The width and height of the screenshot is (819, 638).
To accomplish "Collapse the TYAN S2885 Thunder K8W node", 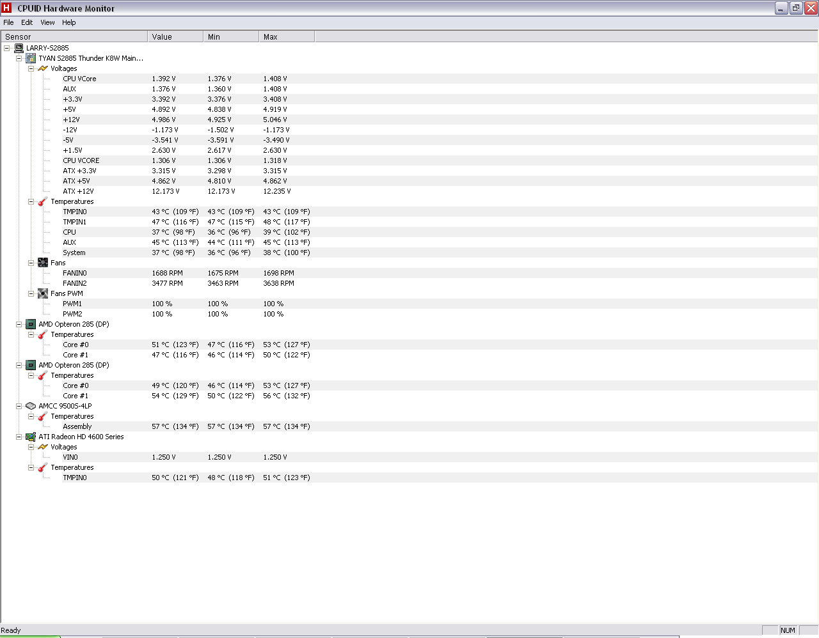I will [19, 58].
